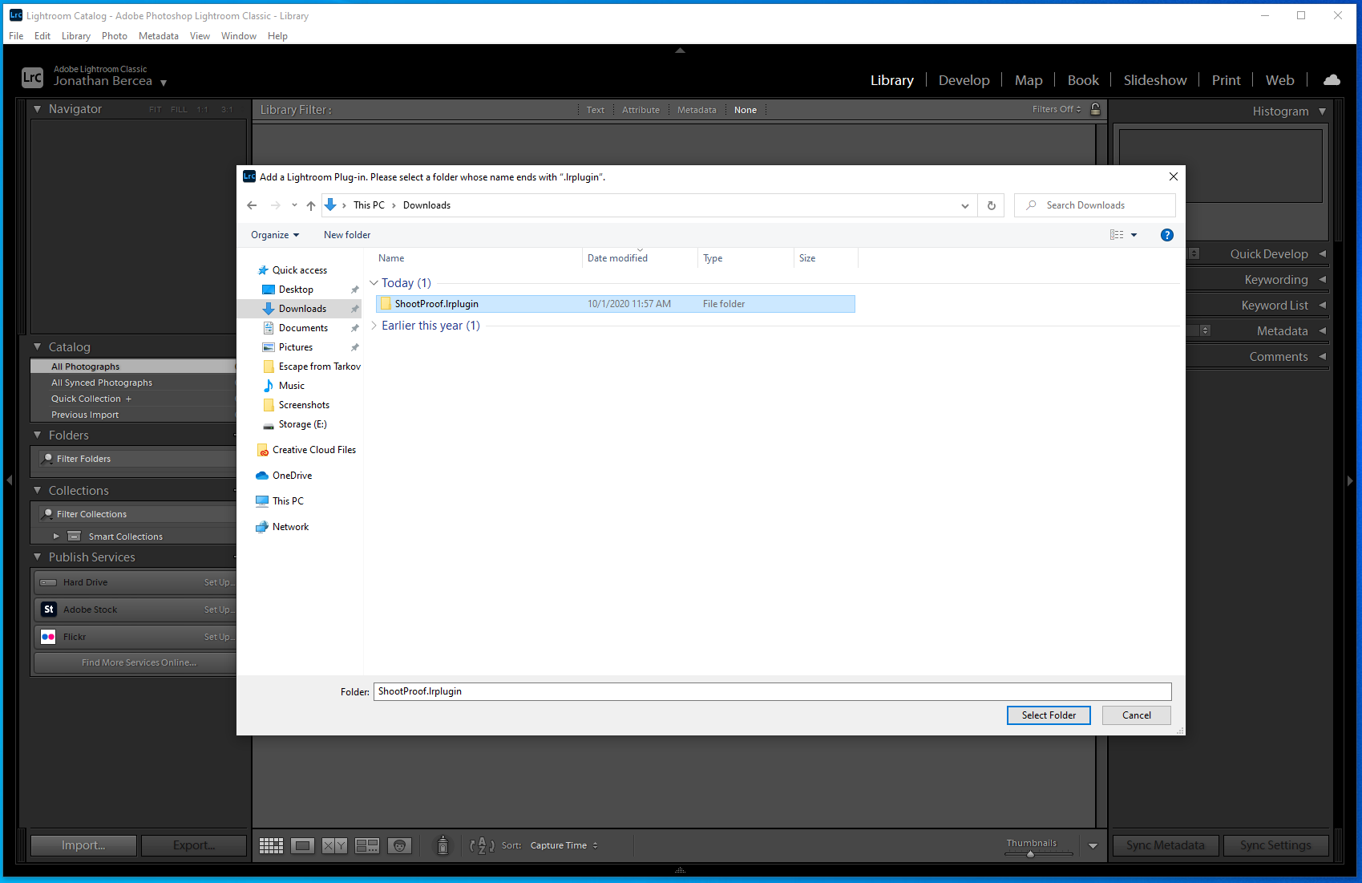Refresh the Downloads folder listing
1362x883 pixels.
[x=991, y=205]
